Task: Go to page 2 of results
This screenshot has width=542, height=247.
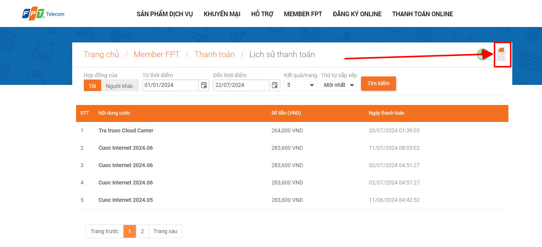Action: pos(142,231)
